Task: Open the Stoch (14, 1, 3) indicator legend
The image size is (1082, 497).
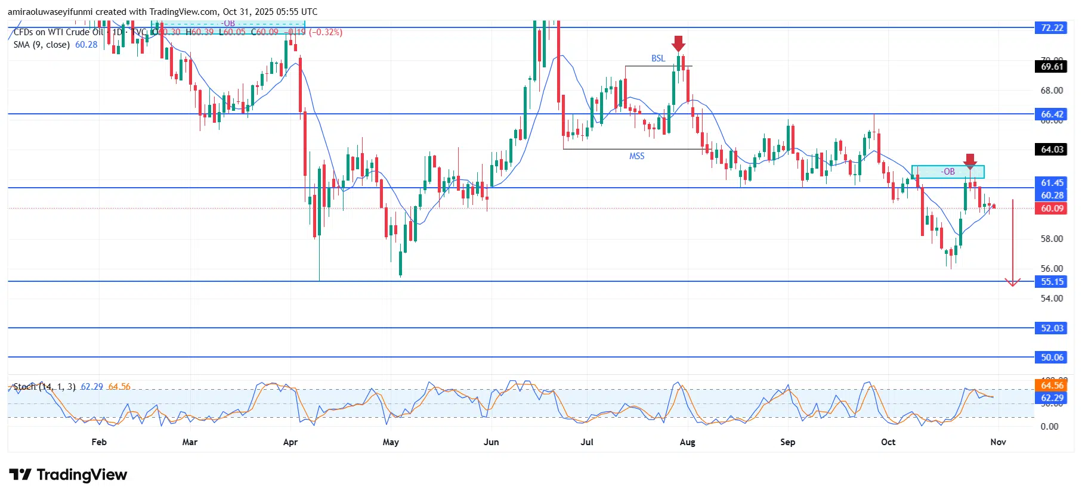Action: click(44, 387)
